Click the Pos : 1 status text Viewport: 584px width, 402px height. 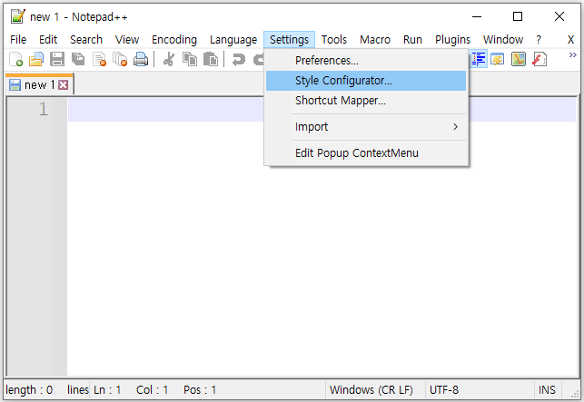pos(200,389)
